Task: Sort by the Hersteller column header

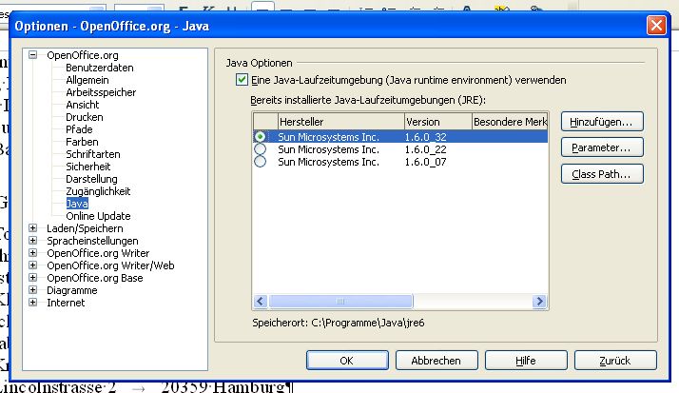Action: click(340, 122)
